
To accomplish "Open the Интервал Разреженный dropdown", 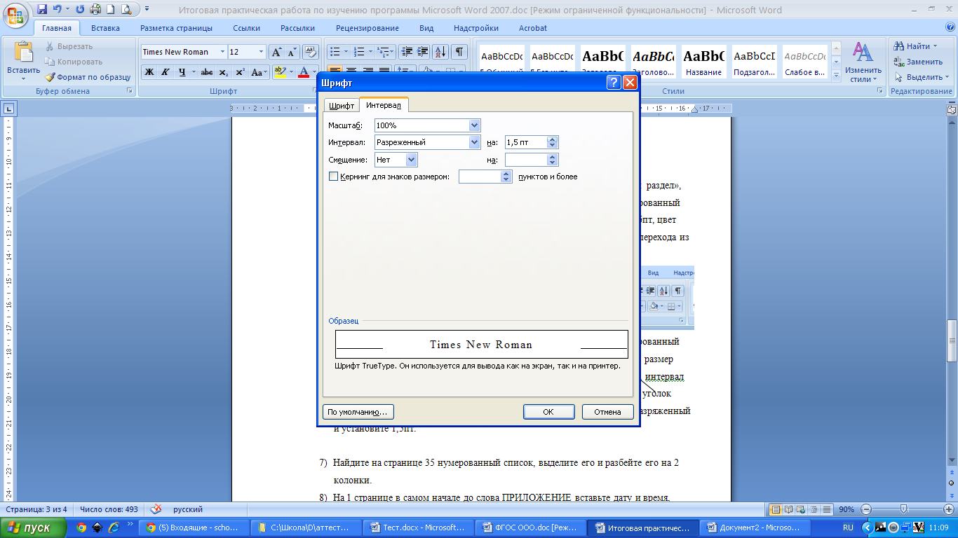I will click(x=475, y=142).
